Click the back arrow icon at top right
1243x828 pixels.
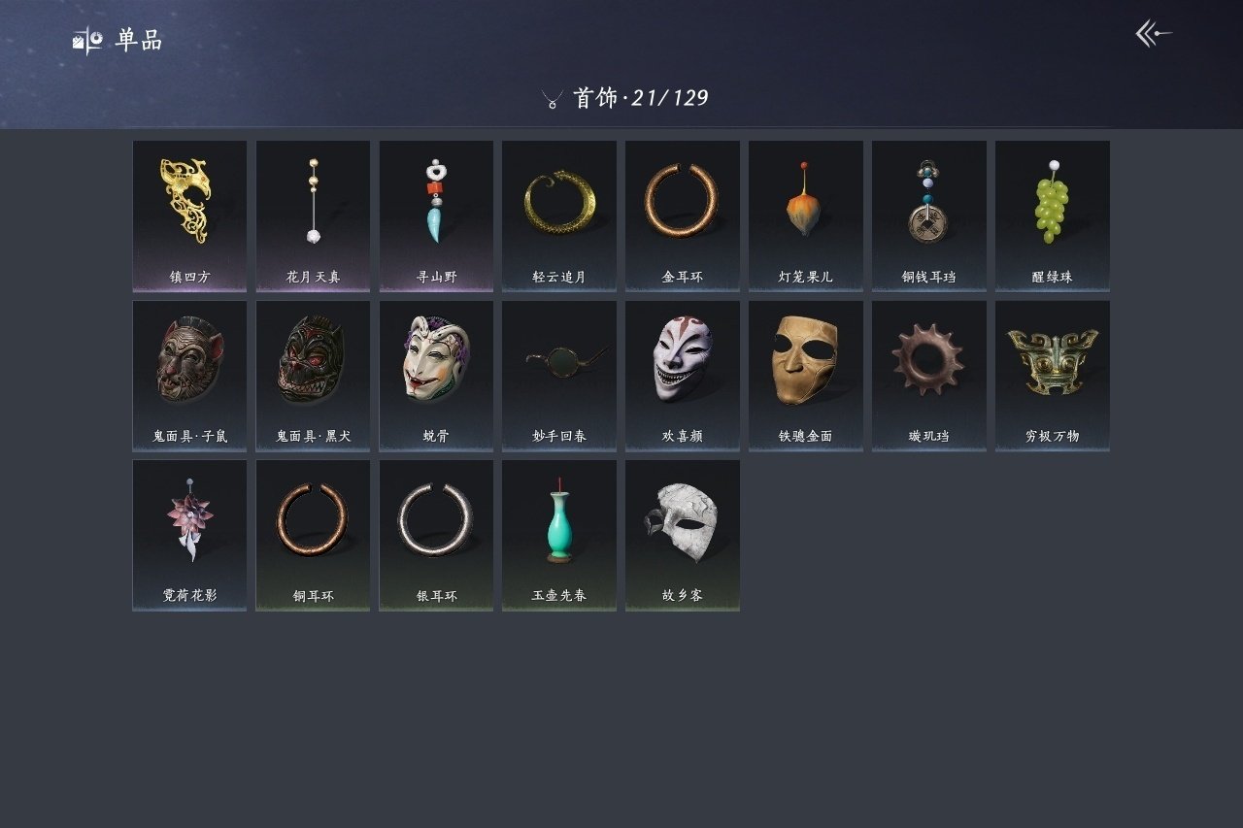click(x=1154, y=34)
